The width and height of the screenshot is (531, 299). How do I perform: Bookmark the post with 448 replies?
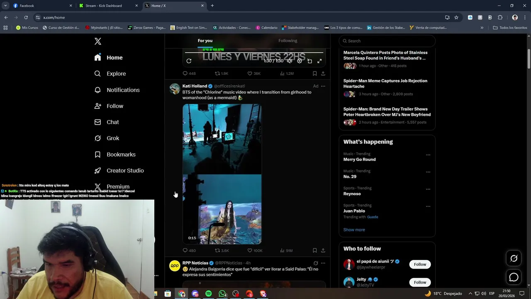pos(315,74)
